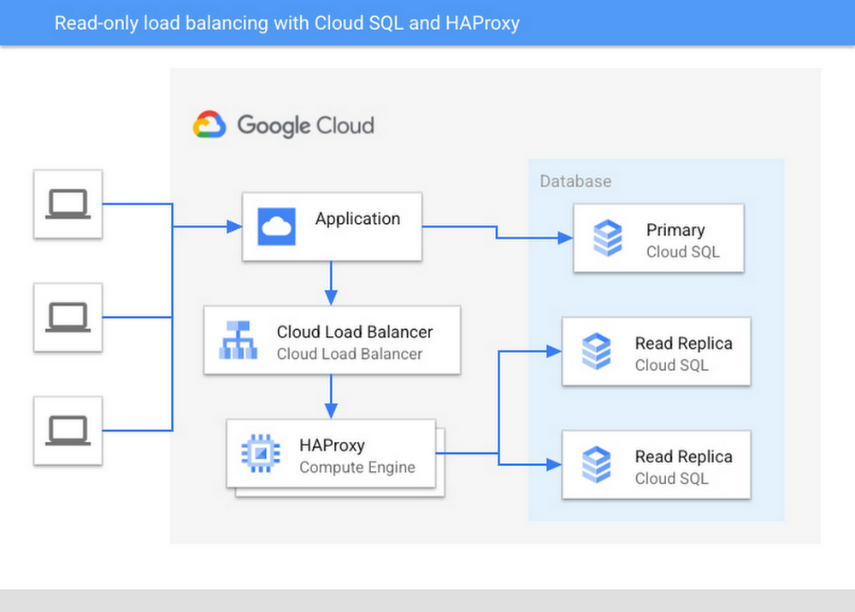Select the HAProxy Compute Engine box
Screen dimensions: 855x612
click(x=331, y=454)
